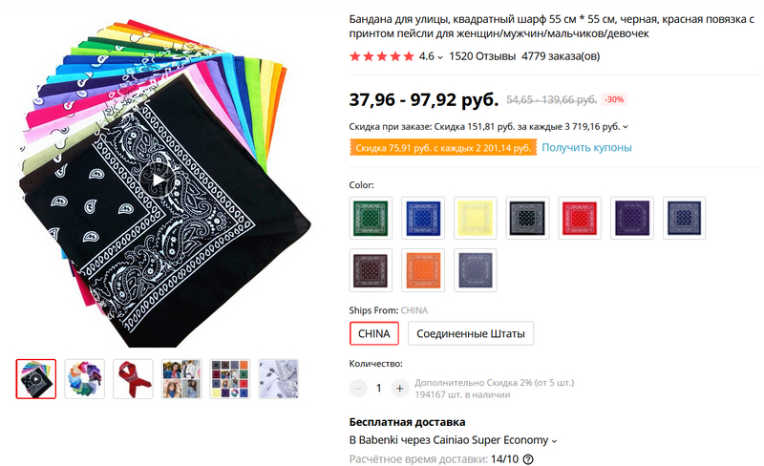Viewport: 764px width, 466px height.
Task: Open the 1520 Отзывы reviews link
Action: point(481,56)
